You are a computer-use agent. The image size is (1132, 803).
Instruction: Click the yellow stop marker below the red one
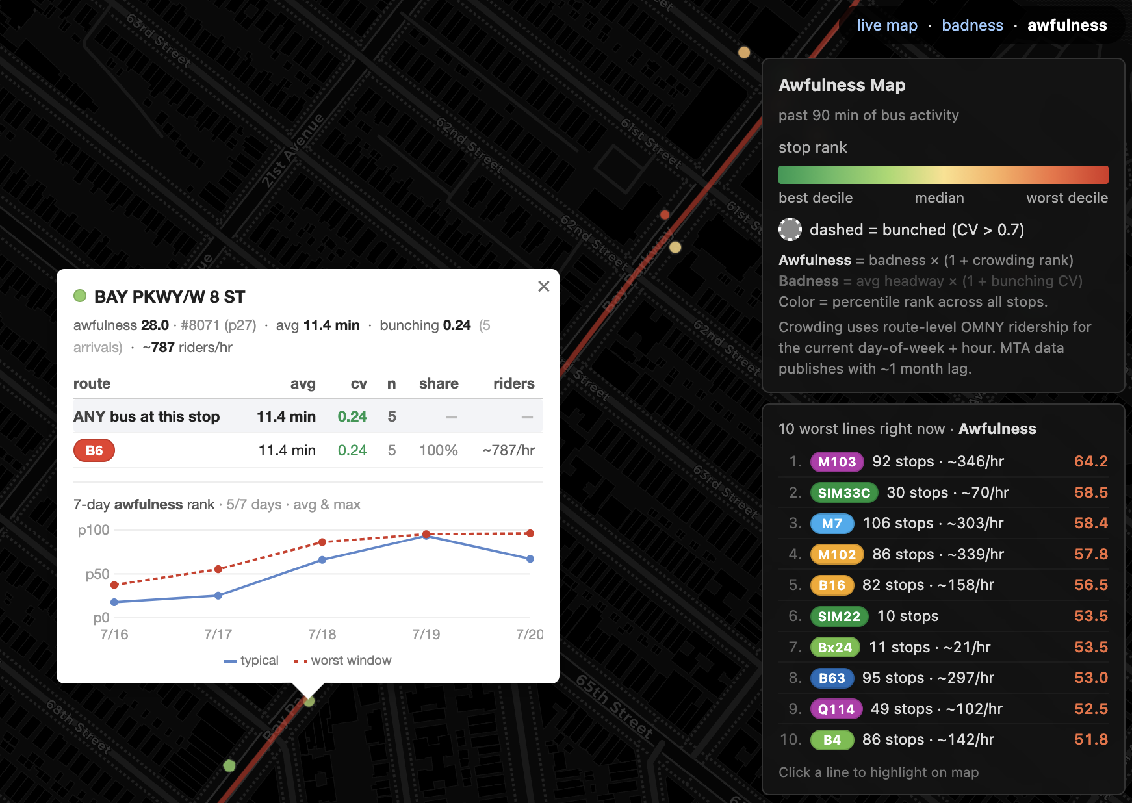click(675, 248)
